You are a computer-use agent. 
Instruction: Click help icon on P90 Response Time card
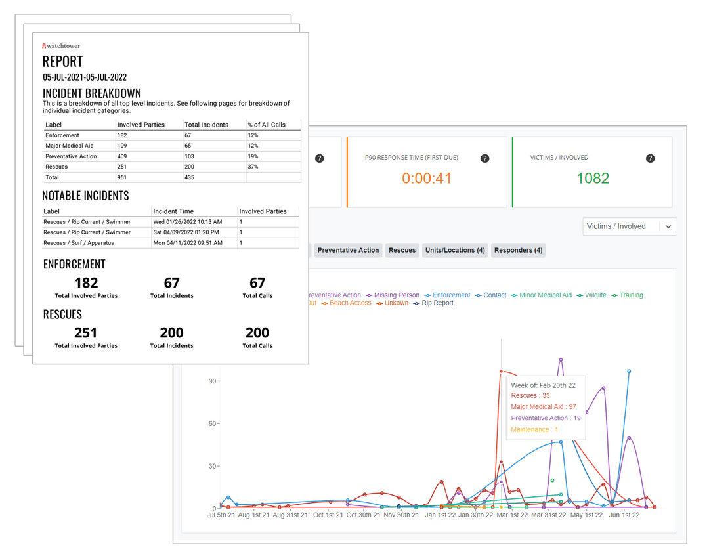point(484,158)
